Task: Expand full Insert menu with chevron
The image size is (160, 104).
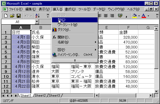Action: point(75,60)
